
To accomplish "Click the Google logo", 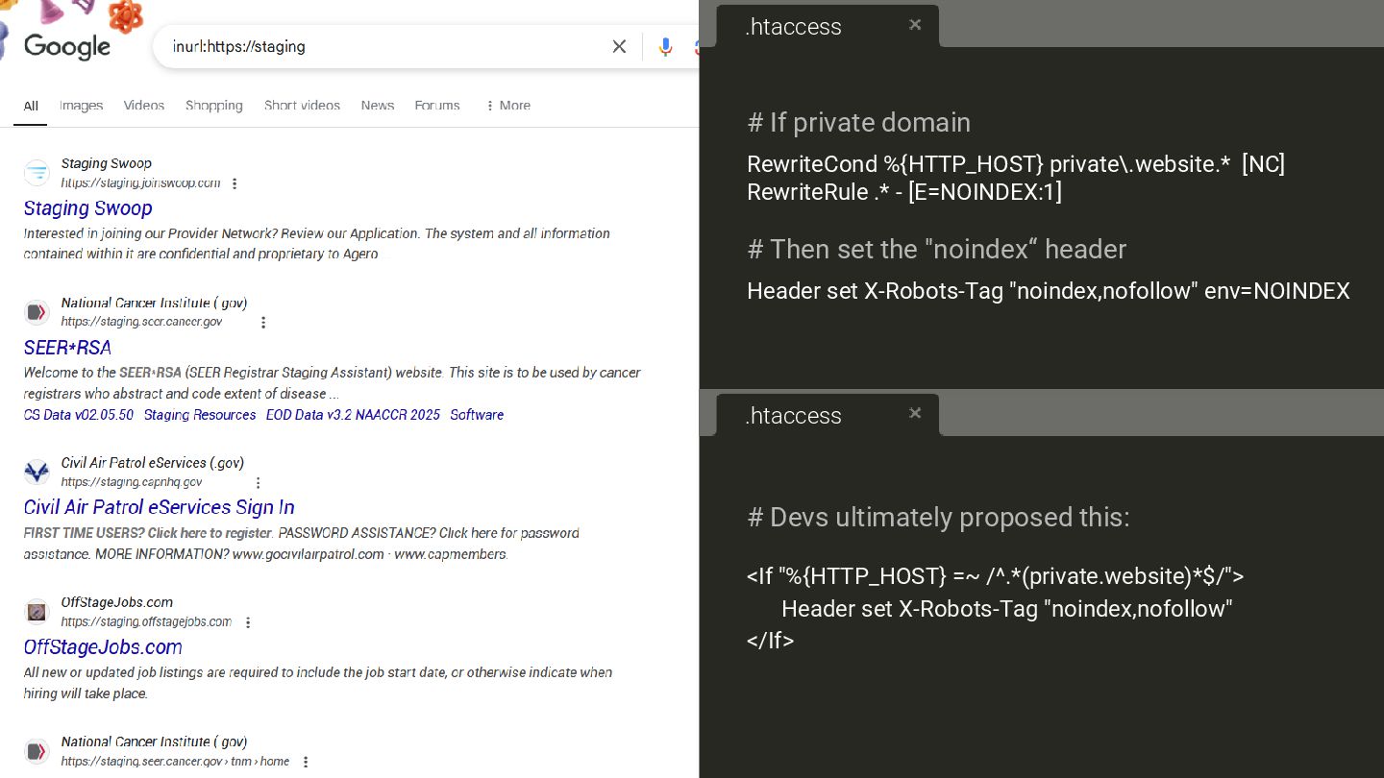I will [67, 46].
